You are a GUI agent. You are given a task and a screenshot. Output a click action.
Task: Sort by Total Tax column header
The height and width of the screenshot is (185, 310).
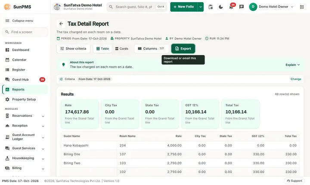tap(291, 136)
